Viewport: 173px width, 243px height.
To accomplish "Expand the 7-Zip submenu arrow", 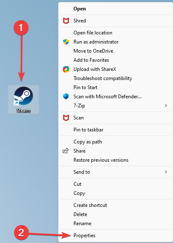I will (166, 106).
